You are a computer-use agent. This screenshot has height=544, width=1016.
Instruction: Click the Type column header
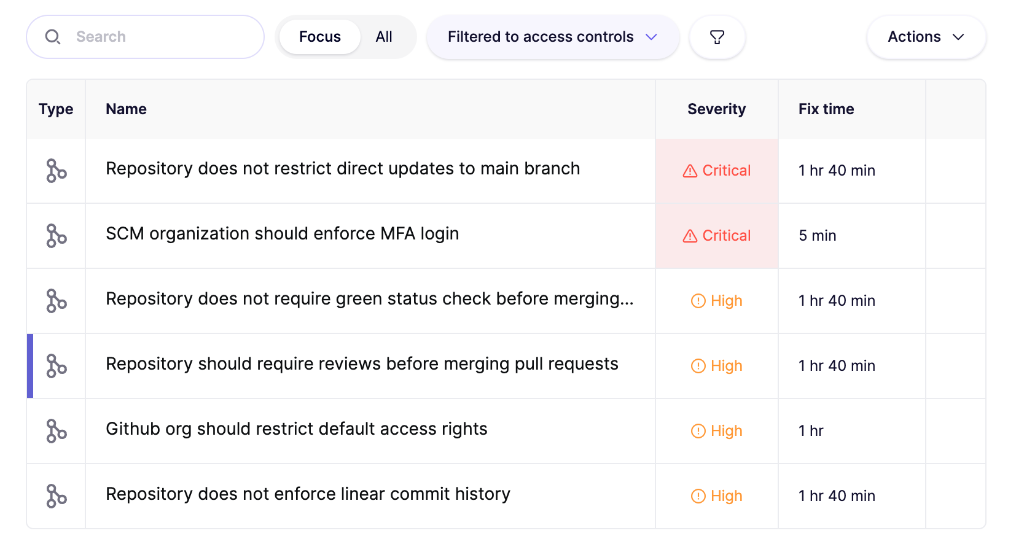tap(56, 109)
